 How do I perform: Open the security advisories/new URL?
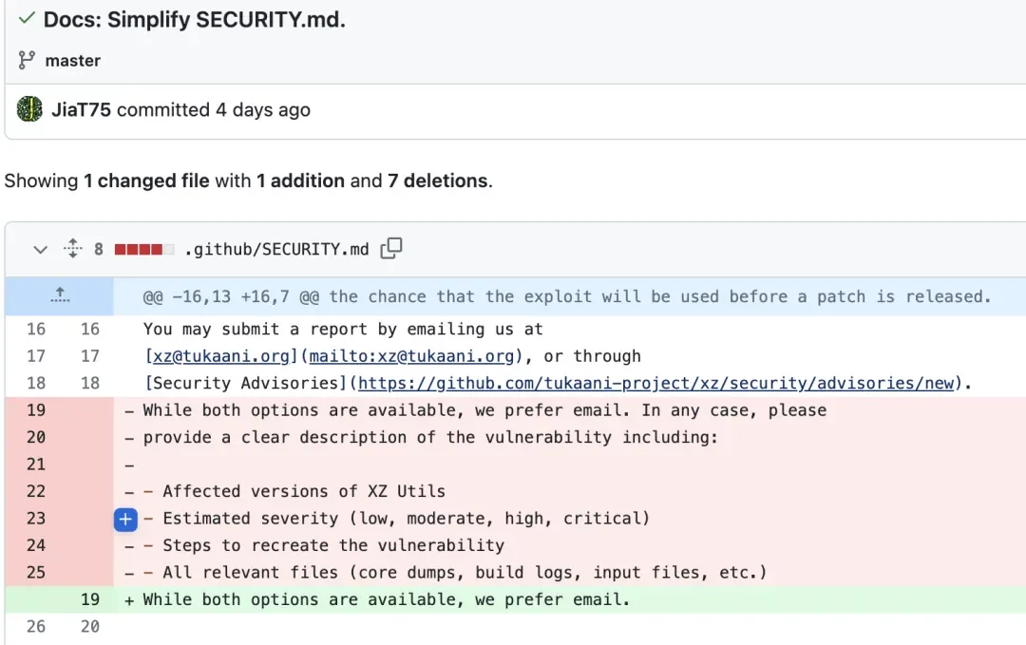click(656, 384)
